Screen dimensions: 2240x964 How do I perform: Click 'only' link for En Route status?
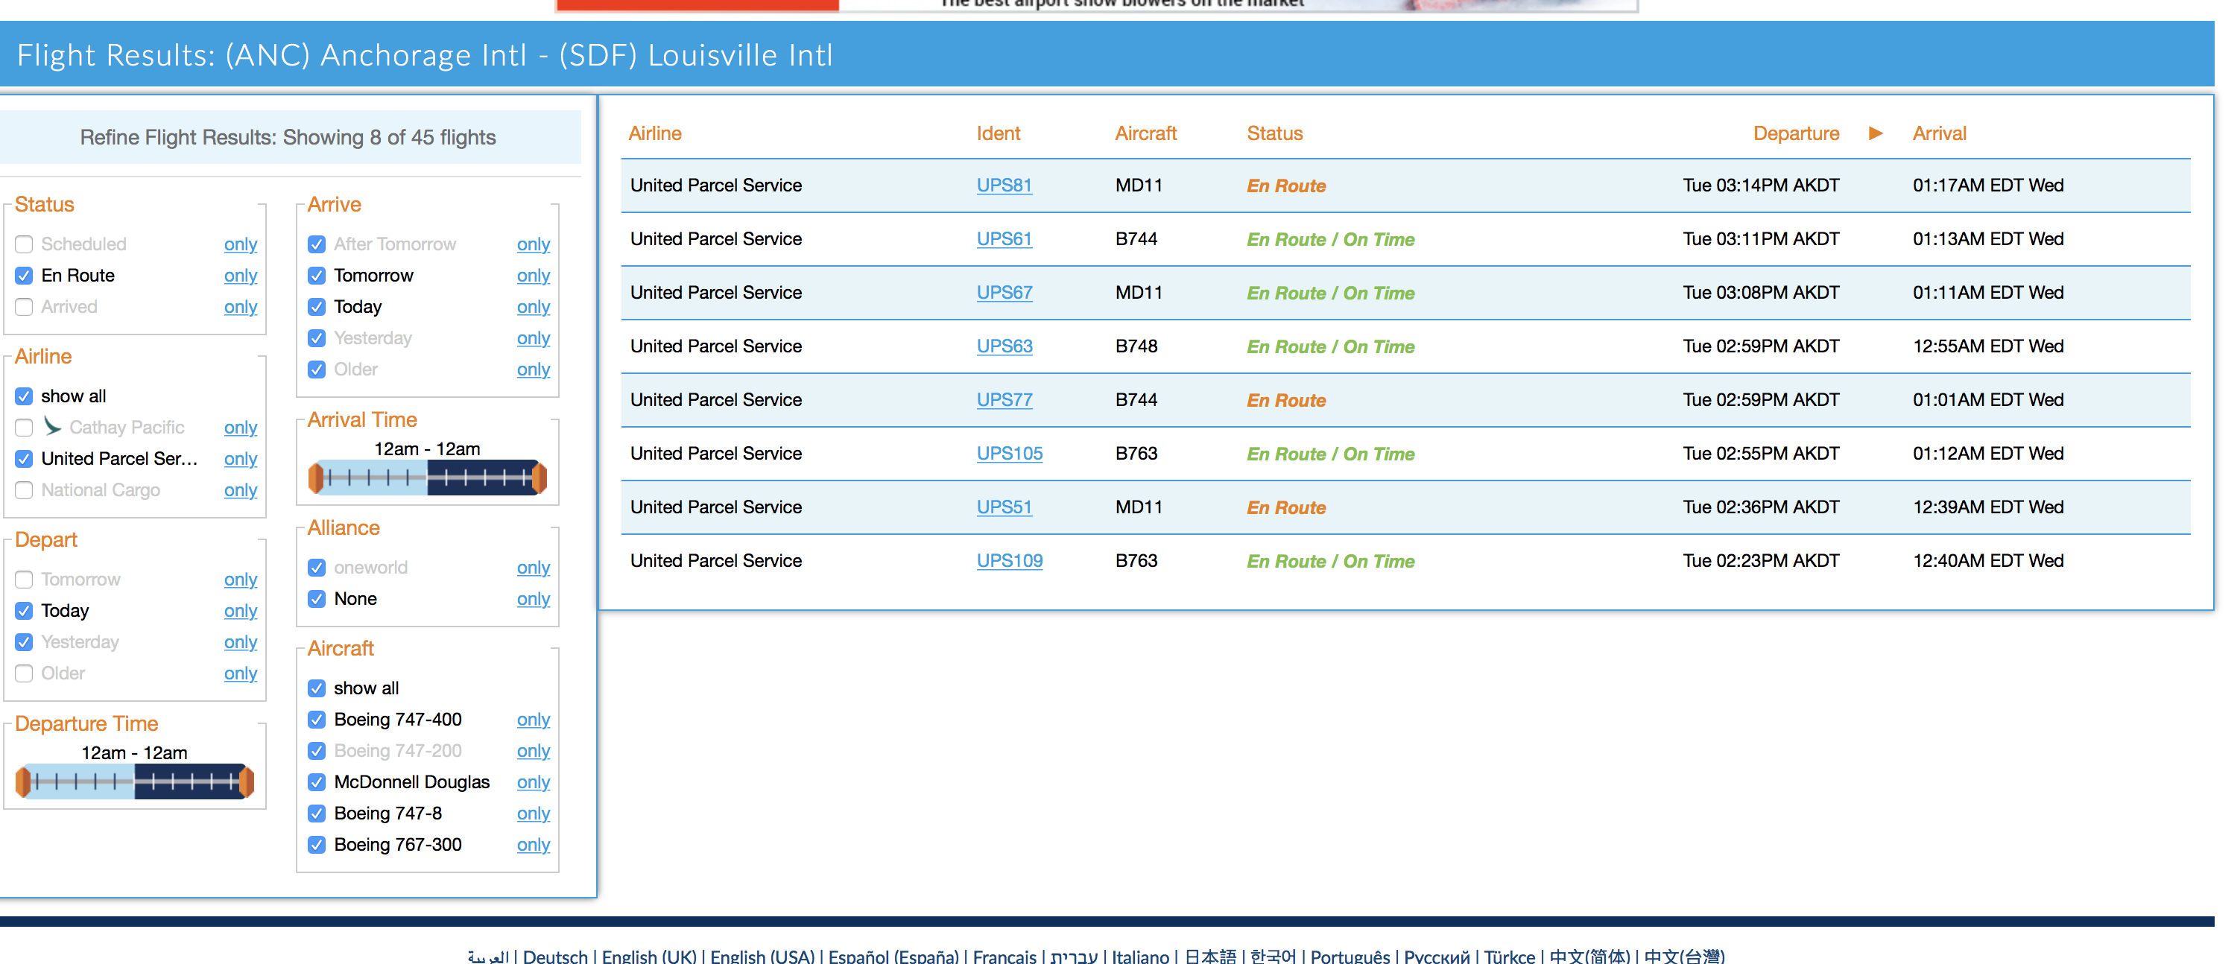241,276
